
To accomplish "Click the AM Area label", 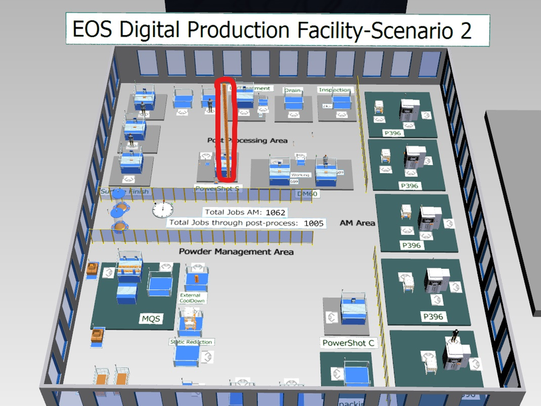I will click(357, 223).
